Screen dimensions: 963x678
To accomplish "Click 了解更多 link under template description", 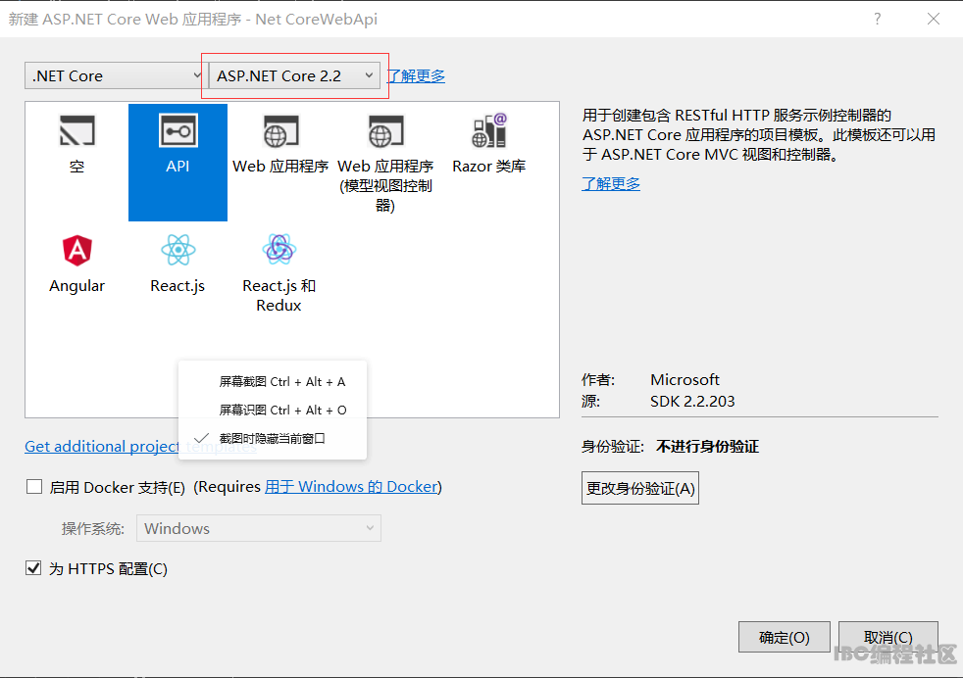I will click(611, 183).
